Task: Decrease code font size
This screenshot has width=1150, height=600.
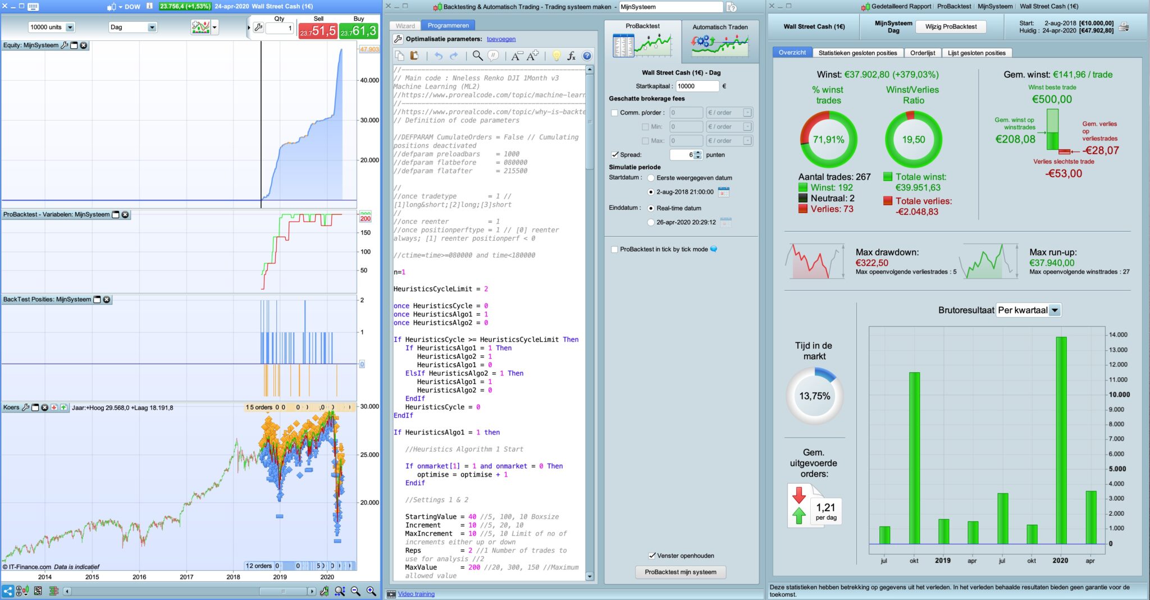Action: pos(517,56)
